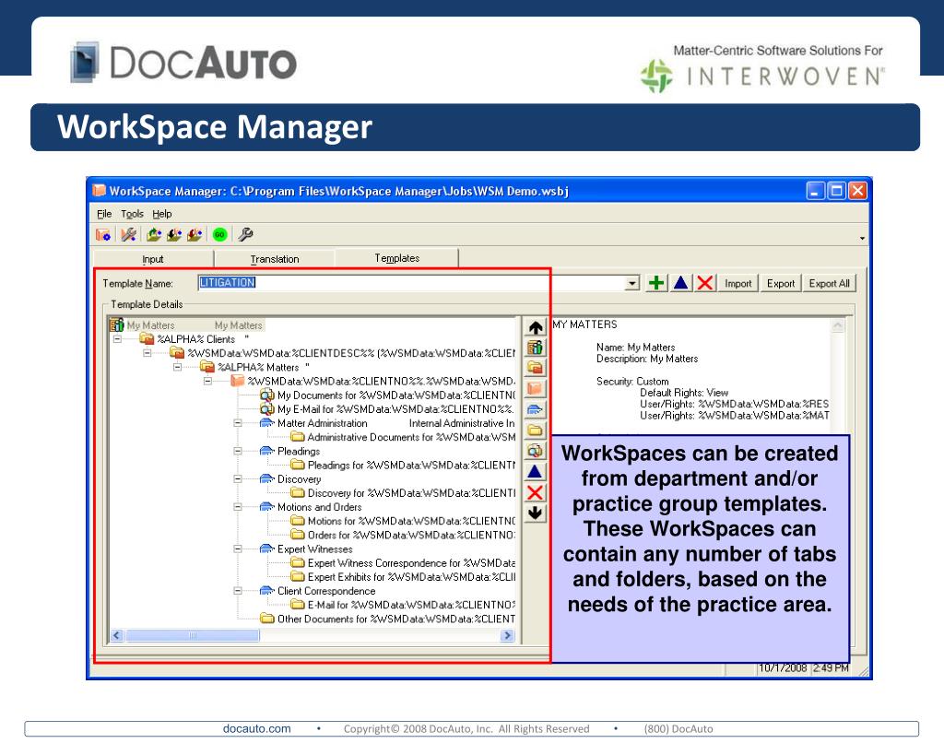Collapse the Client Correspondence node
The width and height of the screenshot is (944, 755).
tap(238, 591)
